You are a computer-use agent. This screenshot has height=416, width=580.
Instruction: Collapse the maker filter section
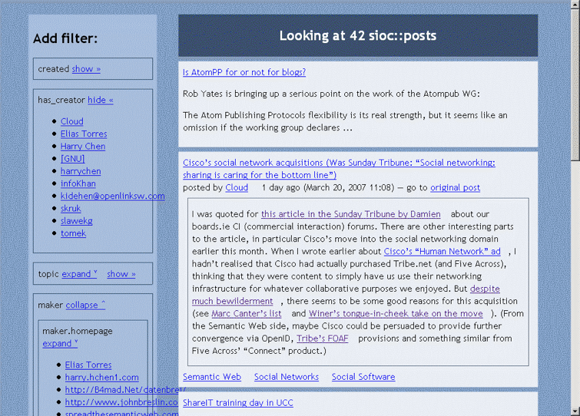tap(85, 305)
